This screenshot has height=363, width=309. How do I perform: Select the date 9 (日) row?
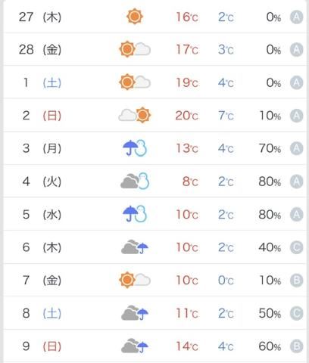click(x=154, y=346)
